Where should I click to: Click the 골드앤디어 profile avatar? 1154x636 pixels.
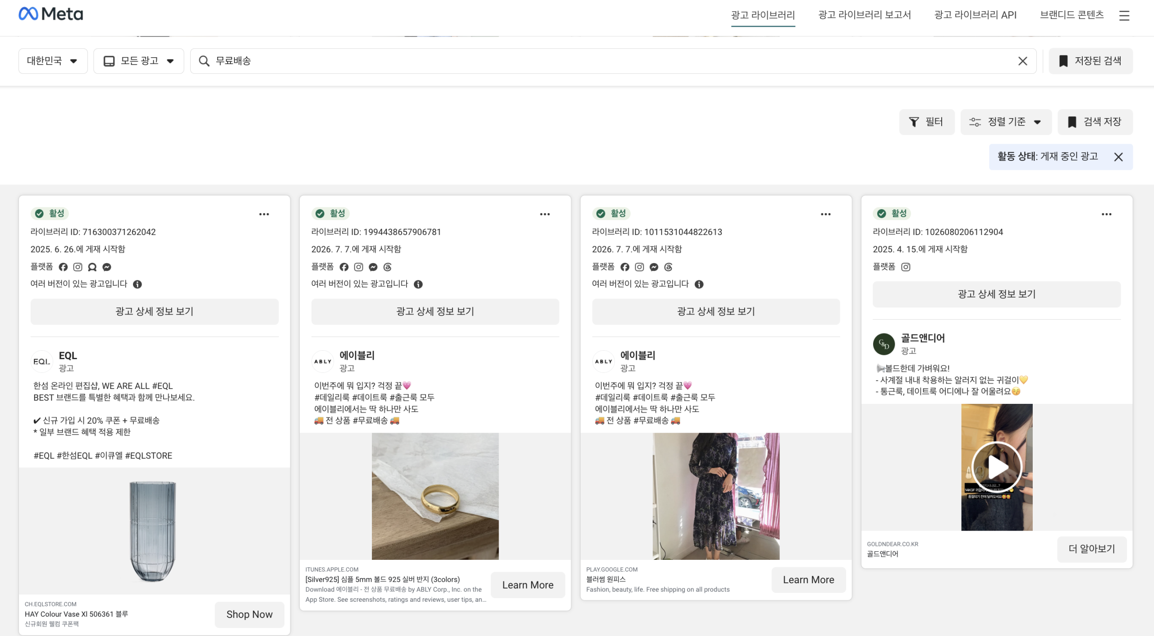(884, 344)
